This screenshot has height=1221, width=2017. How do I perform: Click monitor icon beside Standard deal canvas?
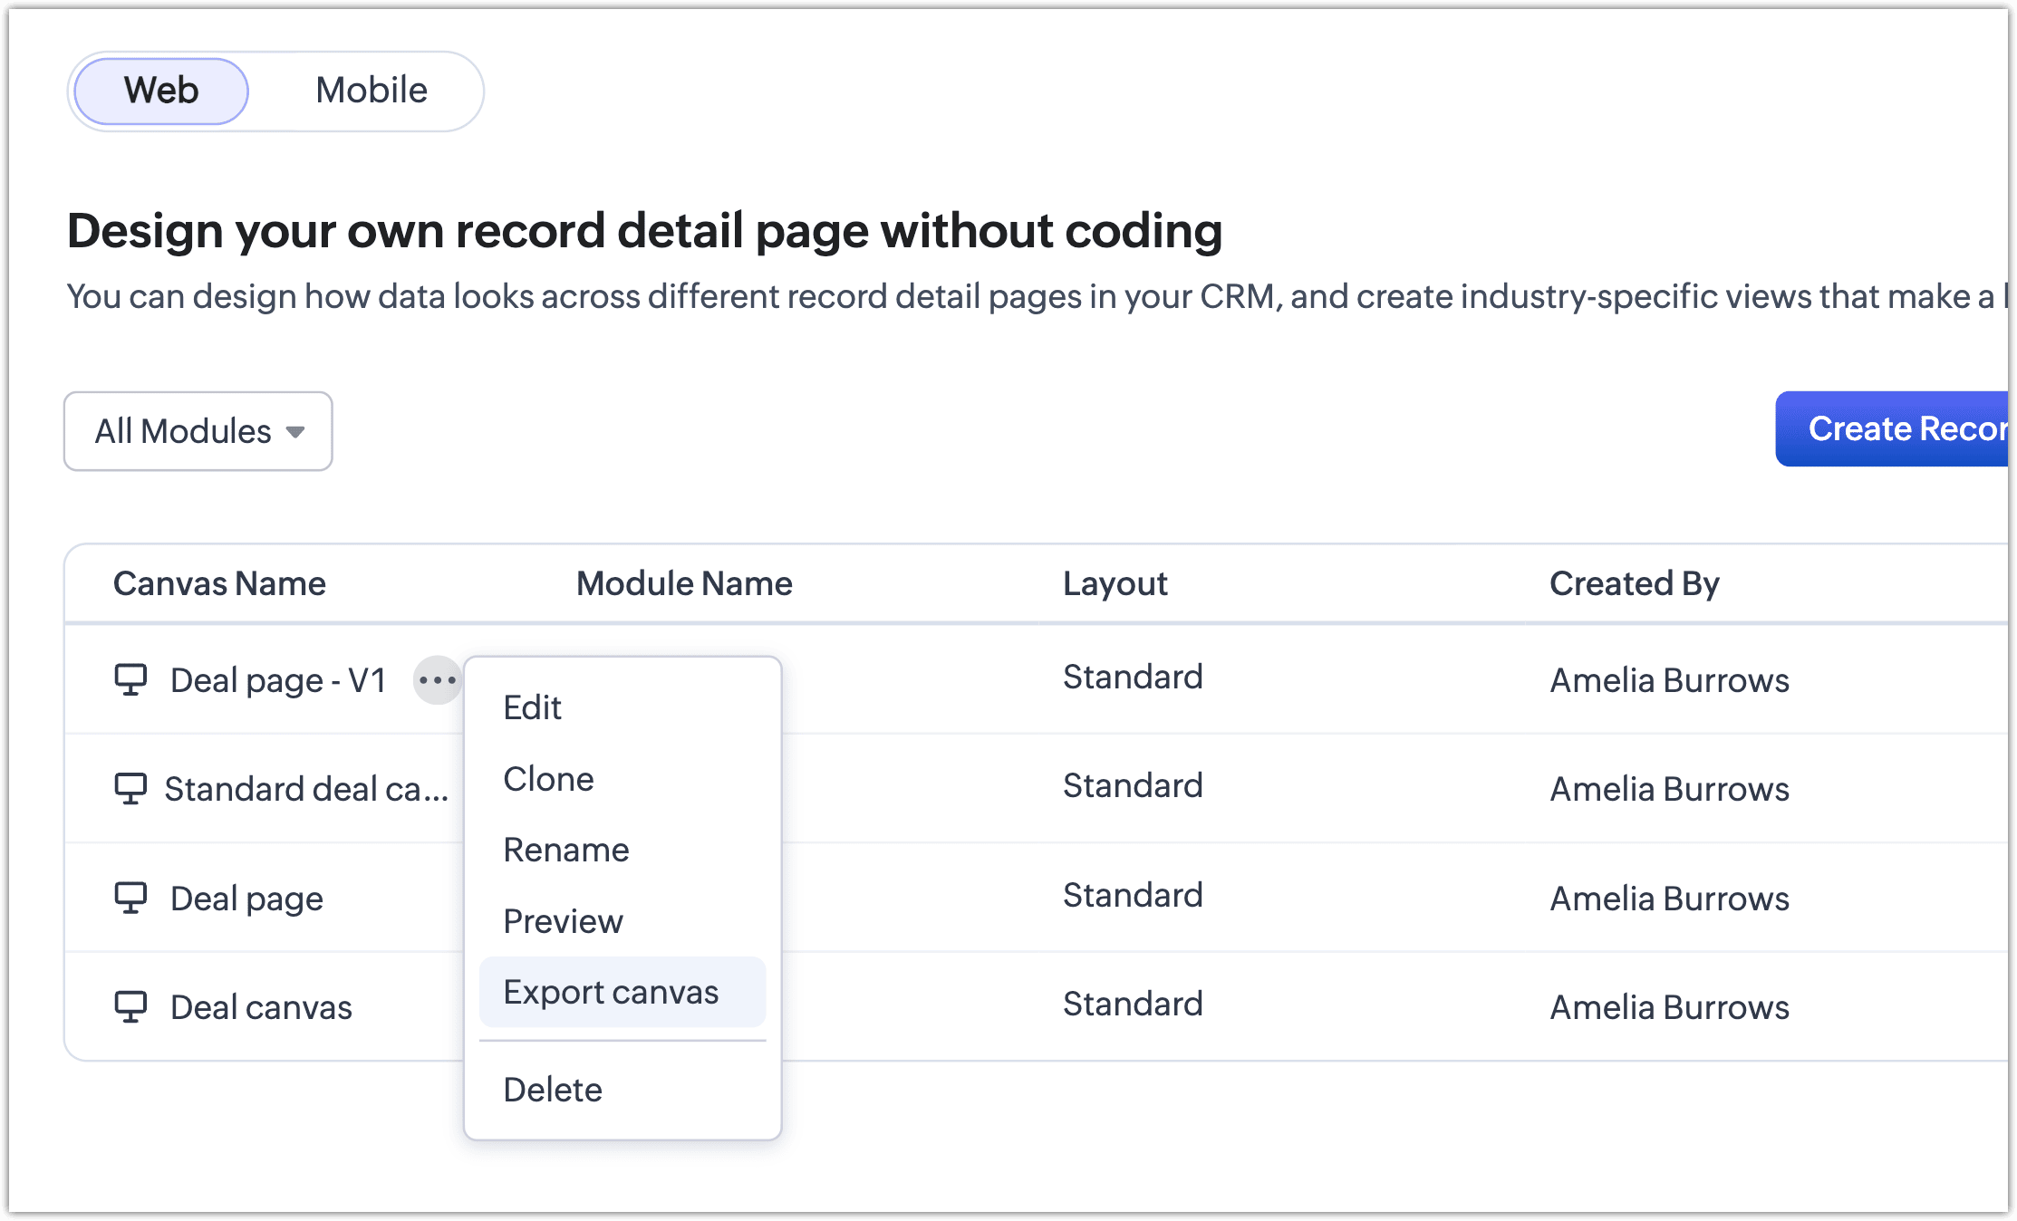point(130,788)
